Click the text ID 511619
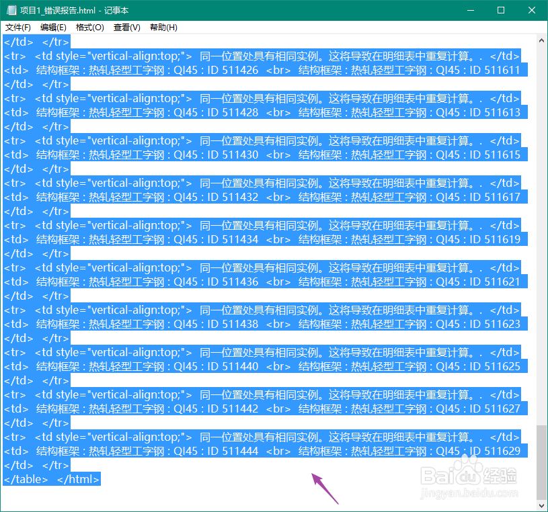548x512 pixels. point(494,240)
